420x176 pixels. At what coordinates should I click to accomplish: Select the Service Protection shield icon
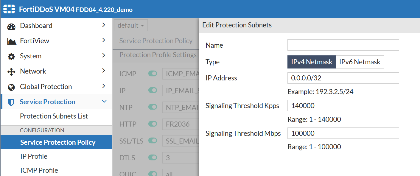[11, 102]
